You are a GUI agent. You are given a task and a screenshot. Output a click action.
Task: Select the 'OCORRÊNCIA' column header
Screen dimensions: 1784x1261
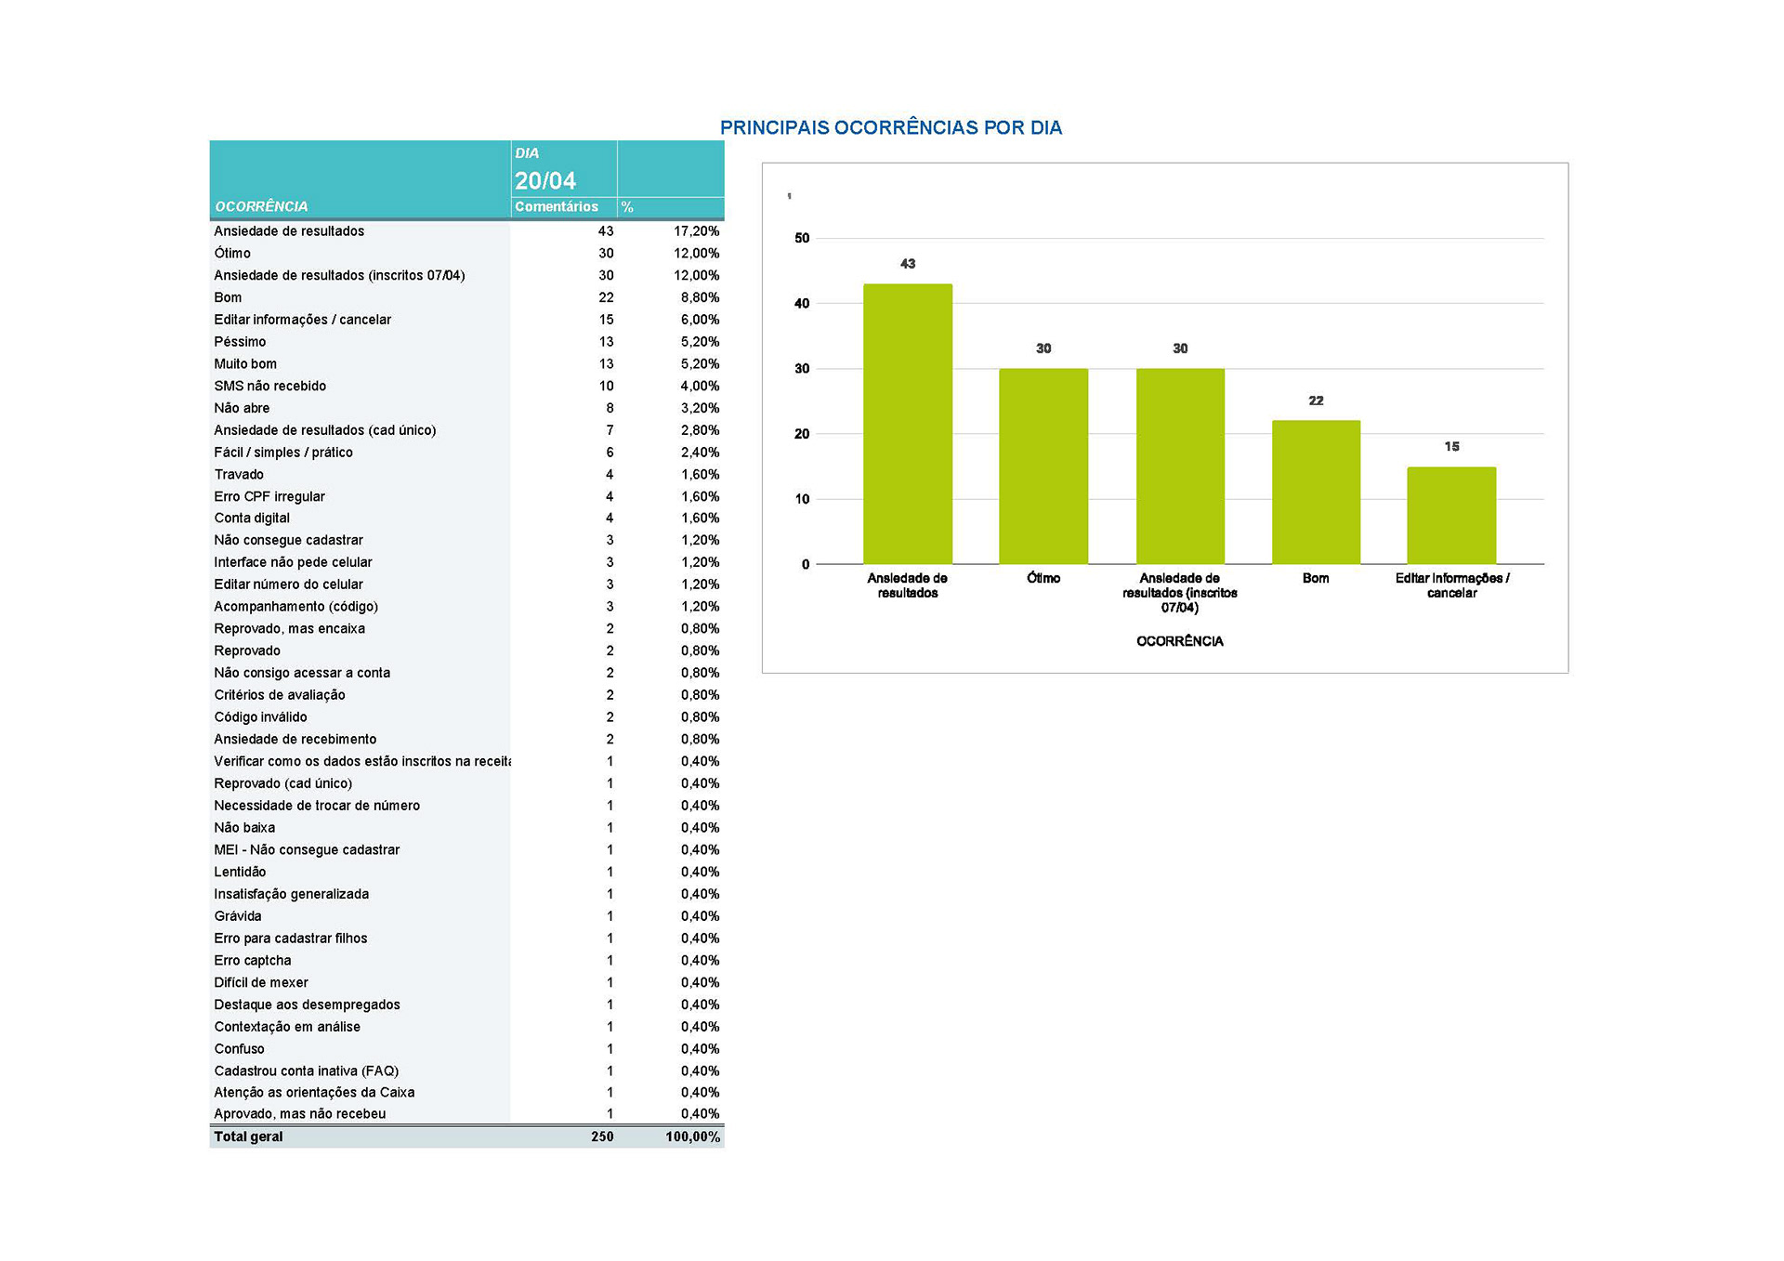261,206
